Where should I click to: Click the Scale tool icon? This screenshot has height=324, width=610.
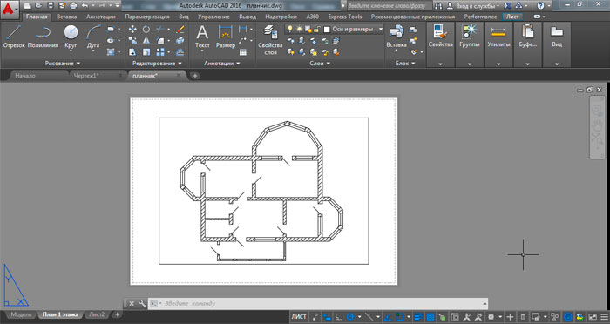(x=146, y=51)
